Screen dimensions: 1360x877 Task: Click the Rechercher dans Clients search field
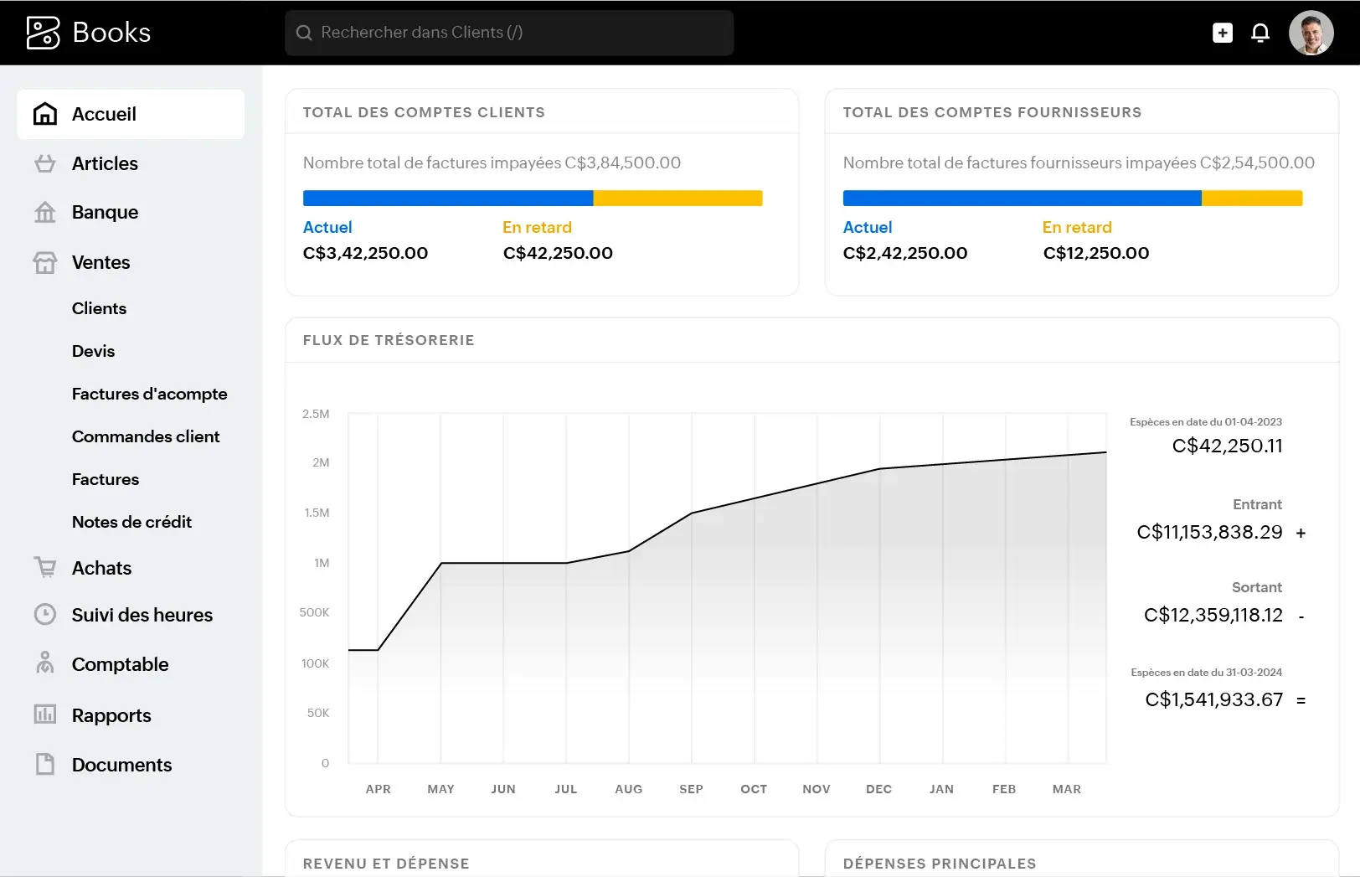tap(508, 33)
